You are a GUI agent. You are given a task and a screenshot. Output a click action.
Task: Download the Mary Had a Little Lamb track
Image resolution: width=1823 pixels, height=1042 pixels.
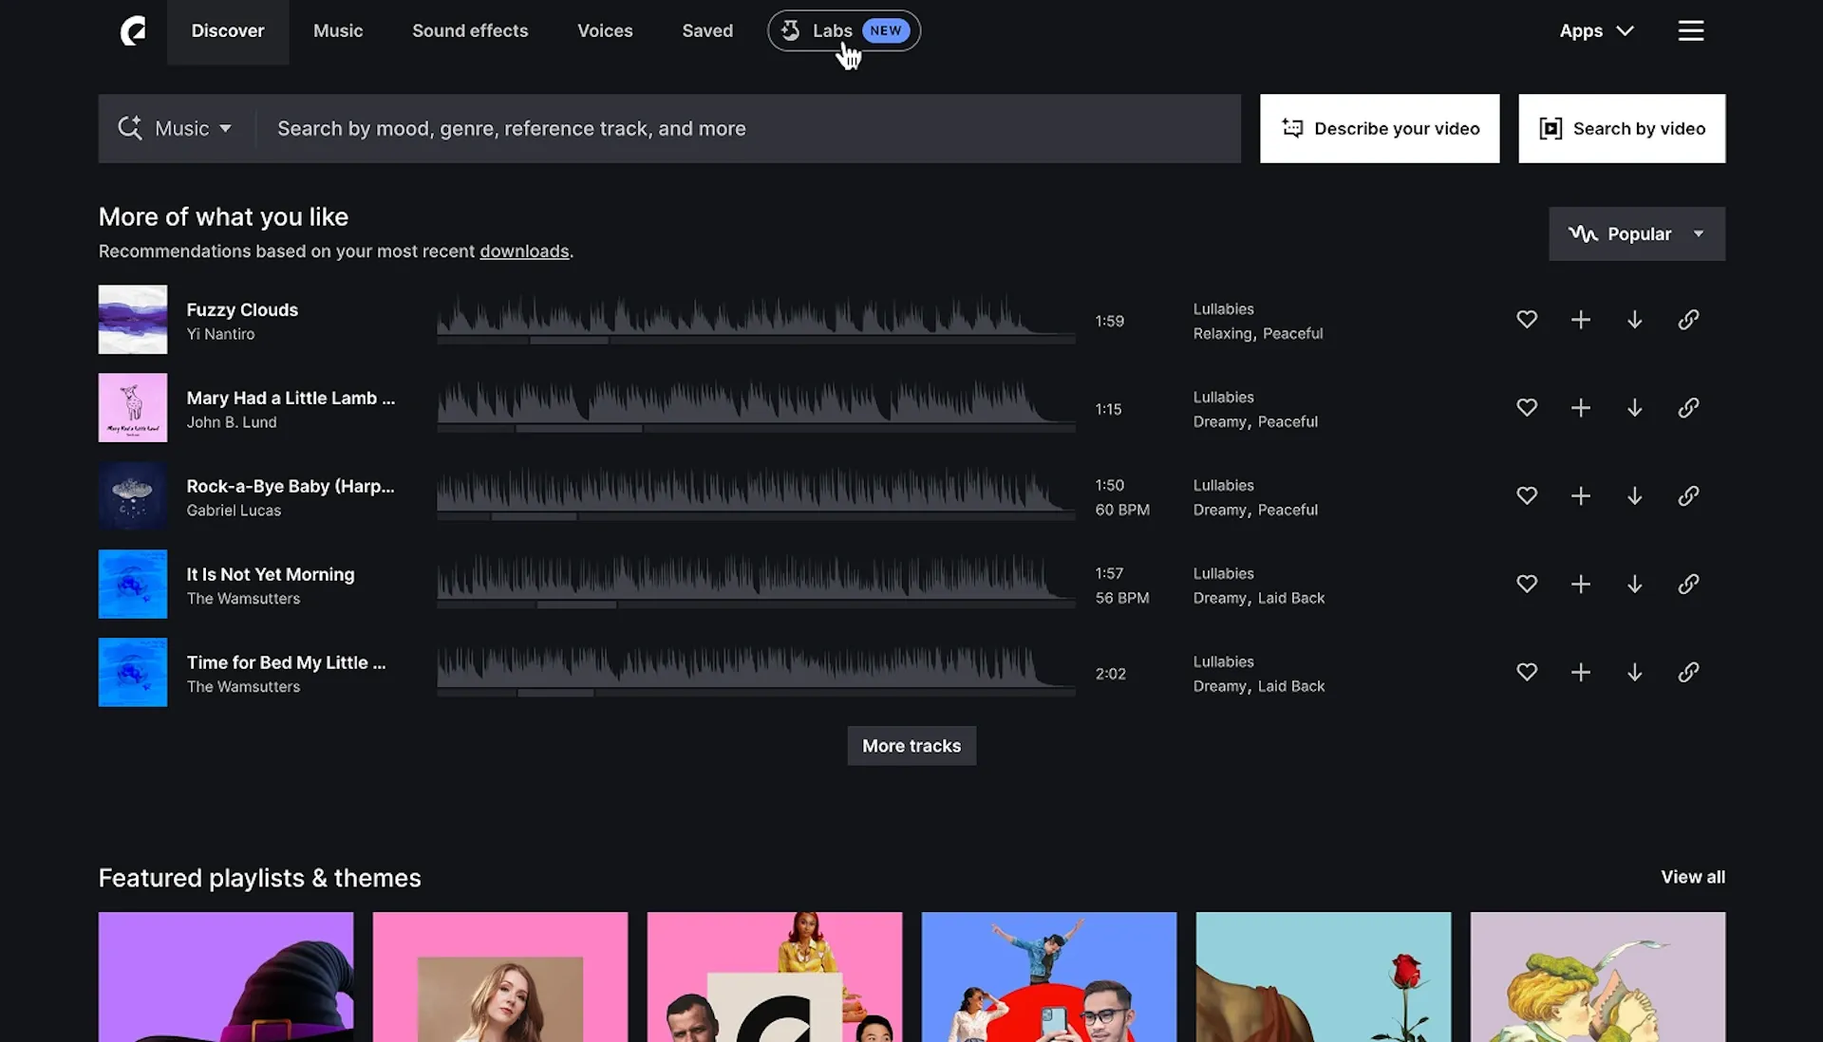(1634, 408)
